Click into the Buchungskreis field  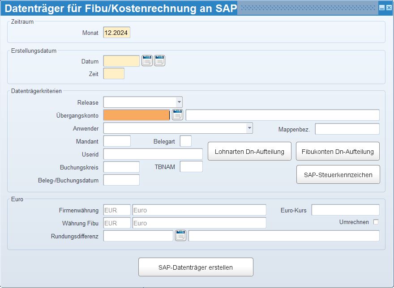(x=121, y=167)
